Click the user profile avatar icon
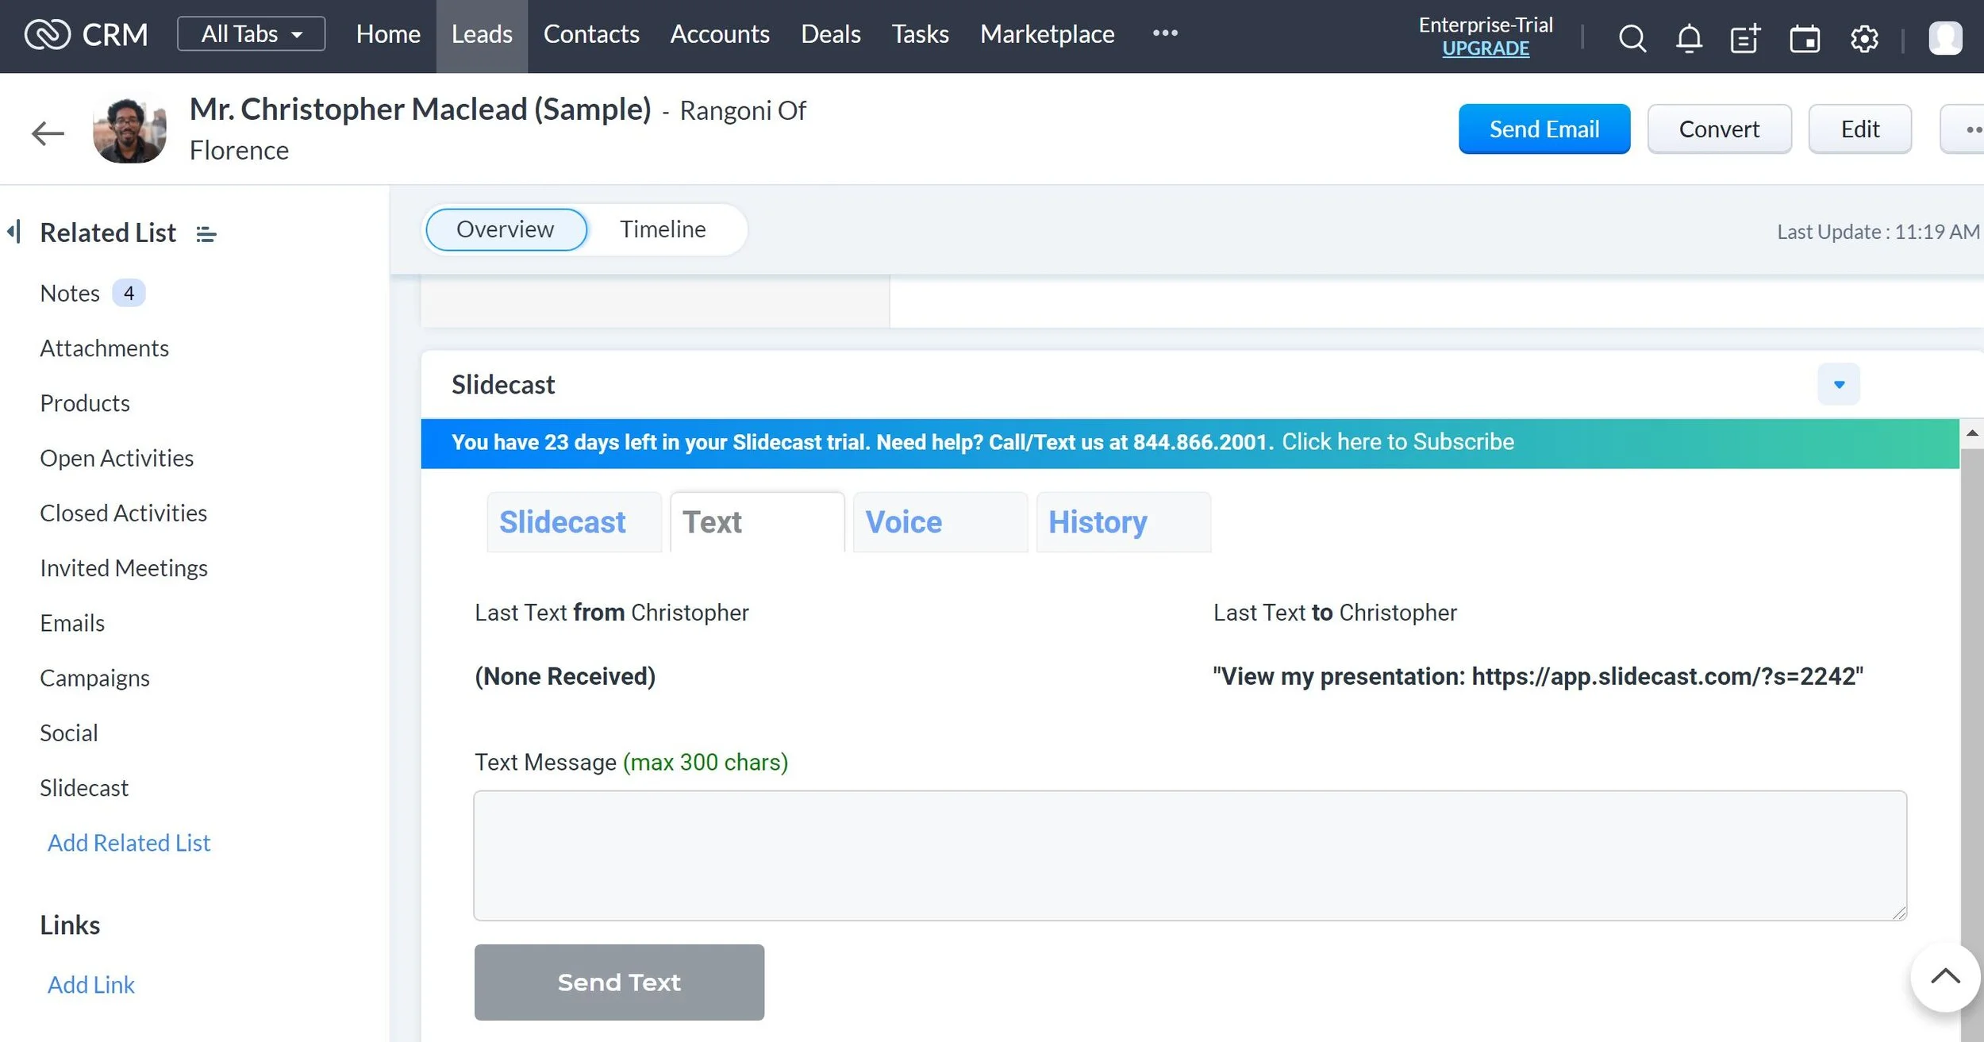Image resolution: width=1984 pixels, height=1042 pixels. [1945, 37]
